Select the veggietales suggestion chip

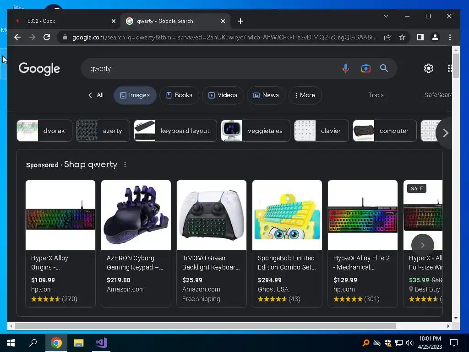pyautogui.click(x=256, y=131)
